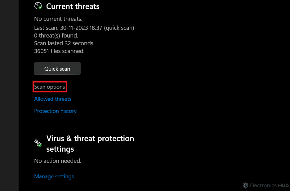Click the "36051 files scanned" text
Viewport: 290px width, 191px height.
pyautogui.click(x=59, y=51)
